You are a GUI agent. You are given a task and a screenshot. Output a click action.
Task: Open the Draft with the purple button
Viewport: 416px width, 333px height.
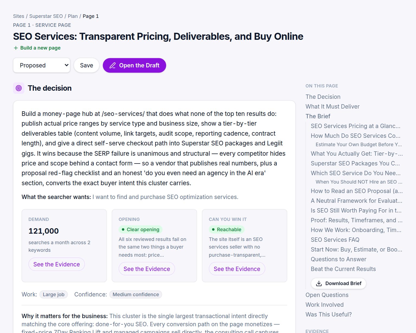pyautogui.click(x=134, y=65)
